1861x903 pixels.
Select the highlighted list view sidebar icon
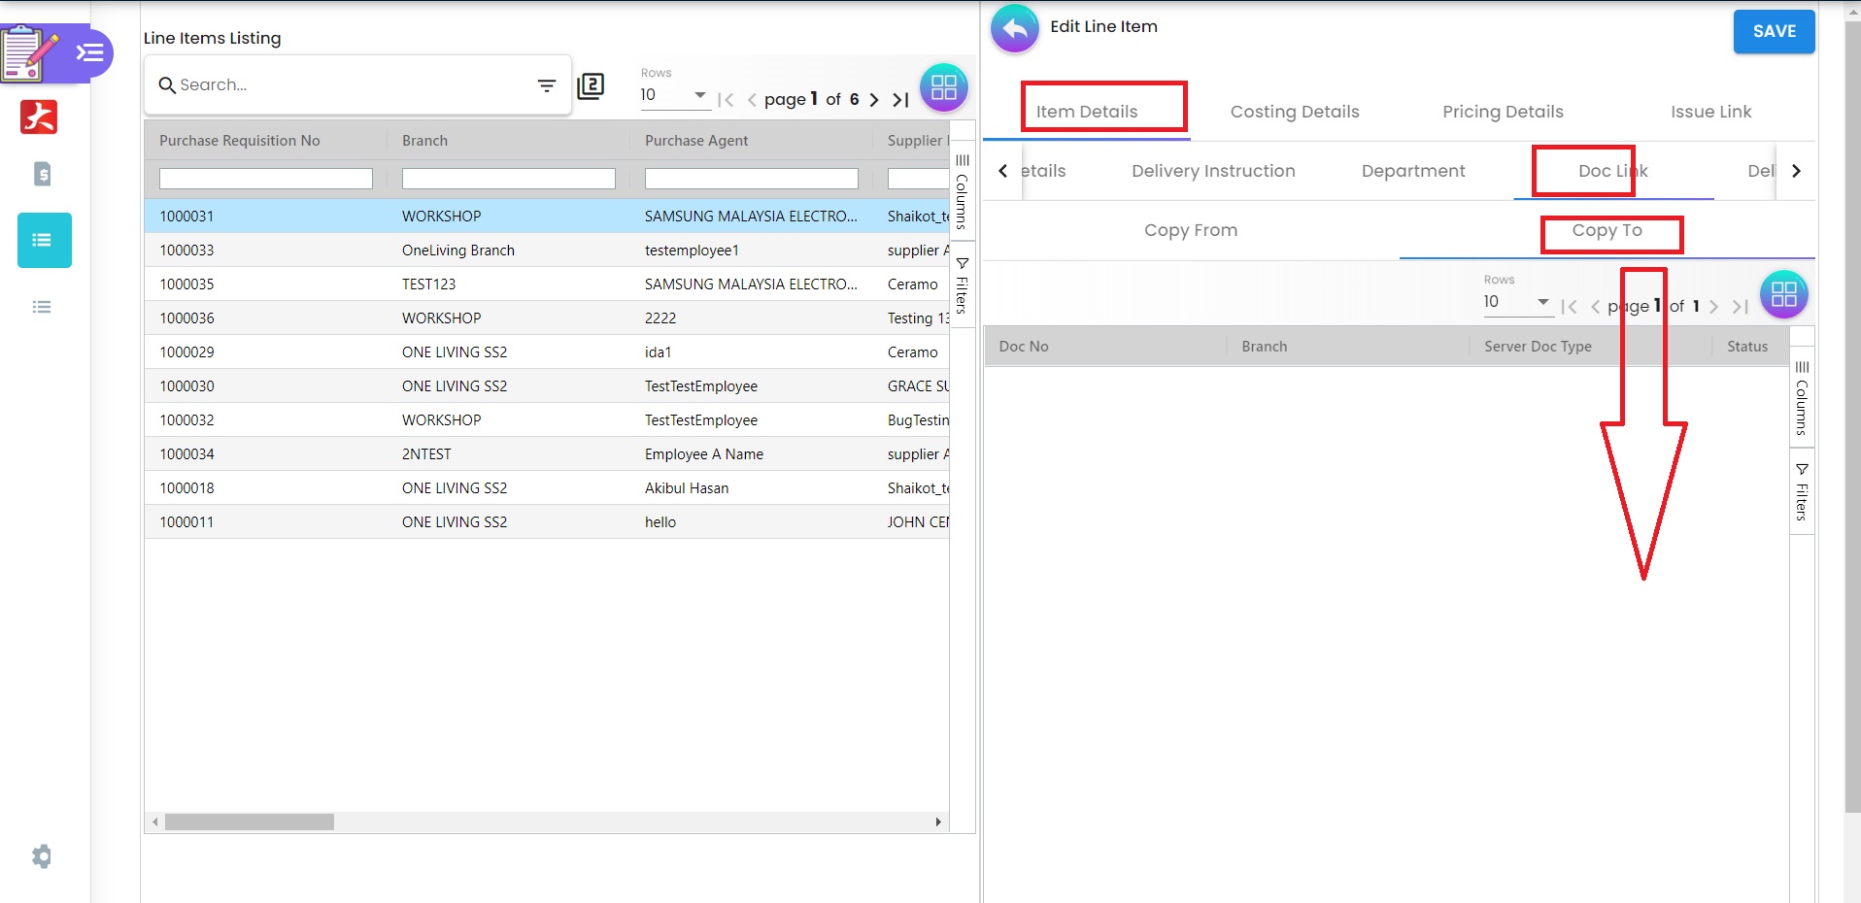pos(44,240)
